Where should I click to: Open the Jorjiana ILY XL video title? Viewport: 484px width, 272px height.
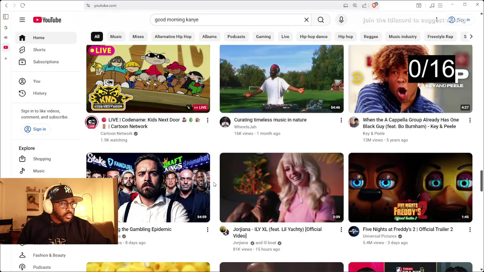(277, 232)
